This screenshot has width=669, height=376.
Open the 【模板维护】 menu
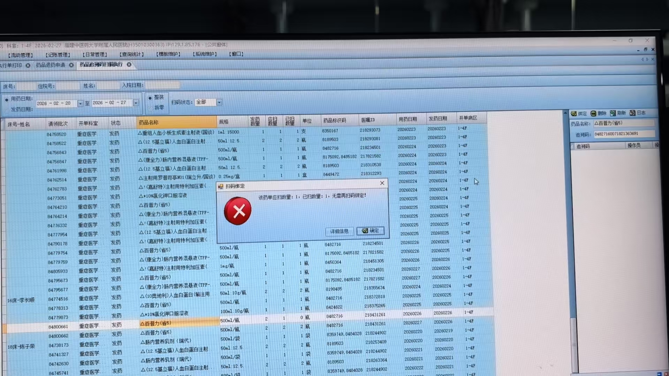tap(168, 54)
